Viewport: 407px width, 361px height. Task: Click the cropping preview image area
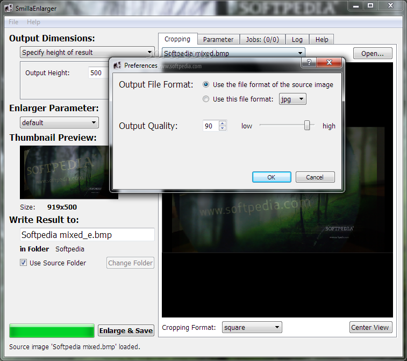(277, 254)
